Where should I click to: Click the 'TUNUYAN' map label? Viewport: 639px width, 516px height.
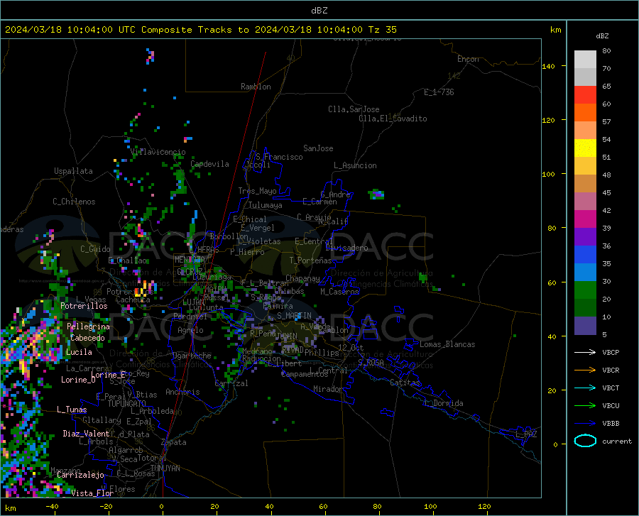tap(165, 468)
